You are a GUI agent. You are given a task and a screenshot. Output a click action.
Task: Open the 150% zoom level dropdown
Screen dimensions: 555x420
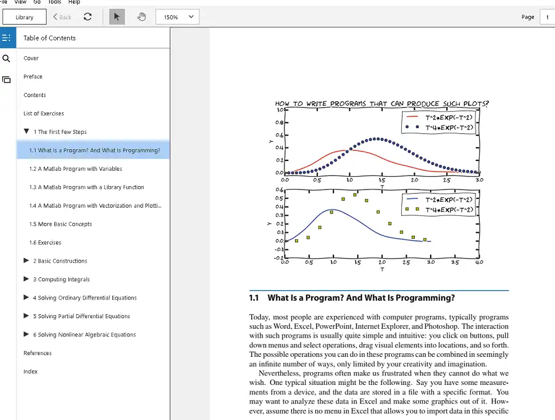click(178, 17)
